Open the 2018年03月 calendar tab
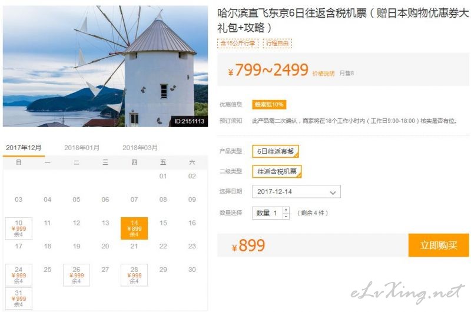This screenshot has width=471, height=312. coord(140,148)
